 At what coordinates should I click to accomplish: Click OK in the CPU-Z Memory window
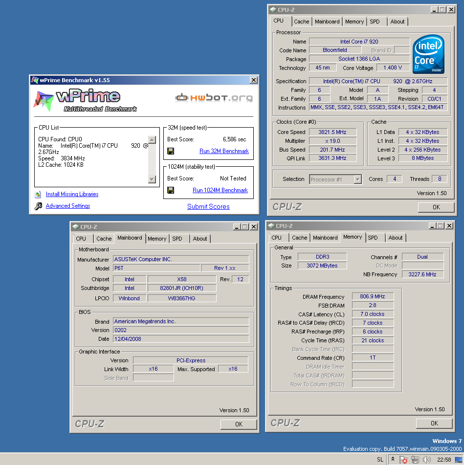[x=434, y=423]
